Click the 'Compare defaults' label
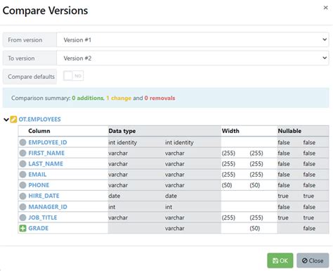The image size is (333, 271). 31,77
